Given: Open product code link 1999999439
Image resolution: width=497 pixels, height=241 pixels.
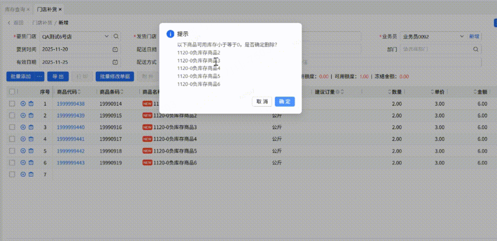Looking at the screenshot, I should click(71, 115).
